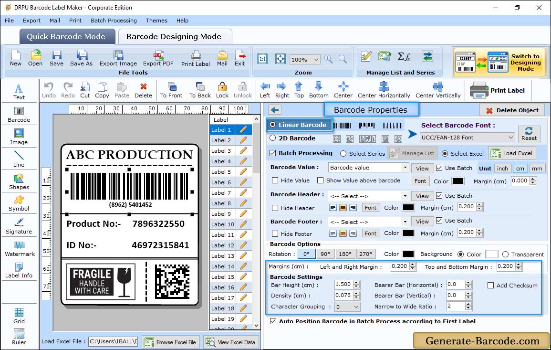Expand Barcode Footer select dropdown

[405, 222]
